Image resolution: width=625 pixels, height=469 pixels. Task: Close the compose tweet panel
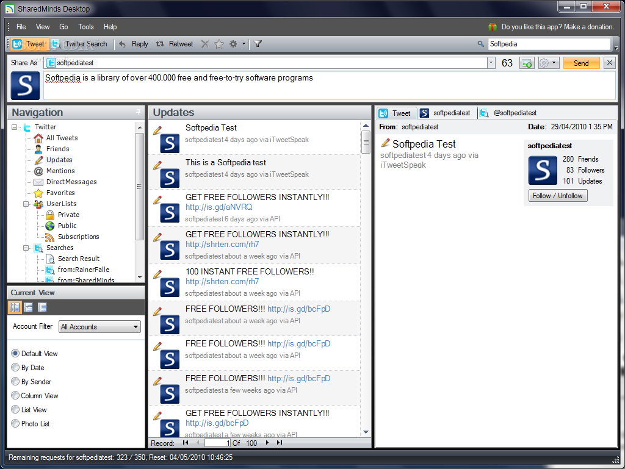point(610,62)
